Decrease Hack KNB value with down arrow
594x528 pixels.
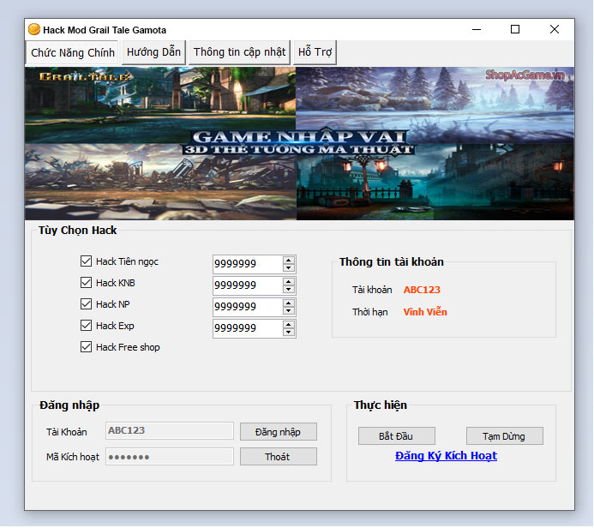(x=289, y=290)
